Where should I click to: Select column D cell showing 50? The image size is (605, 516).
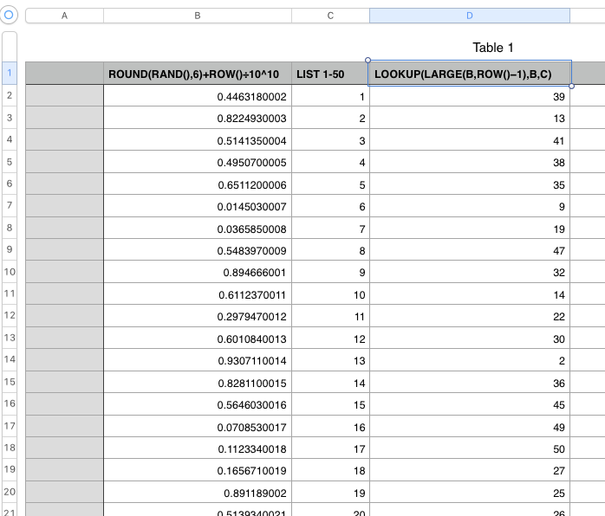(470, 448)
